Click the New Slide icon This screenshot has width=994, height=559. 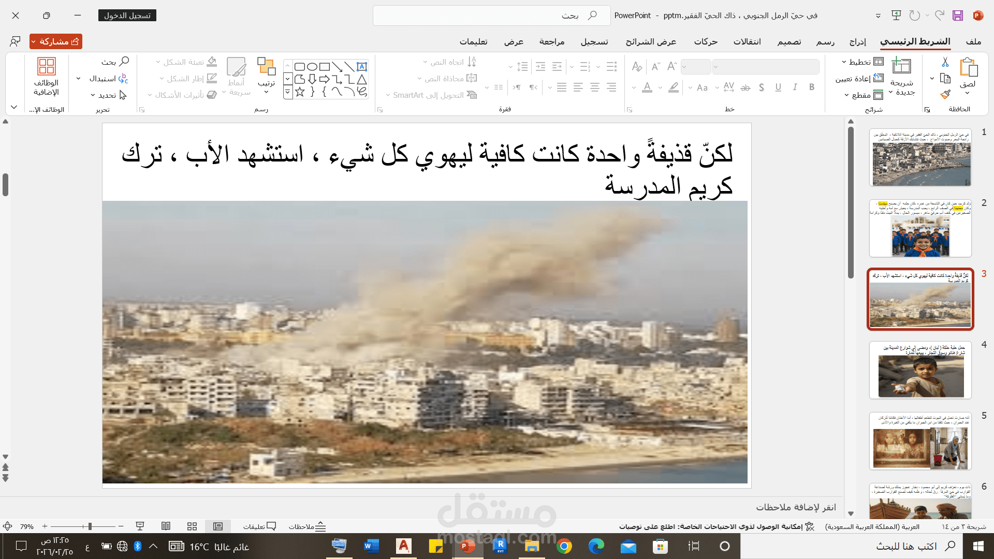coord(901,66)
